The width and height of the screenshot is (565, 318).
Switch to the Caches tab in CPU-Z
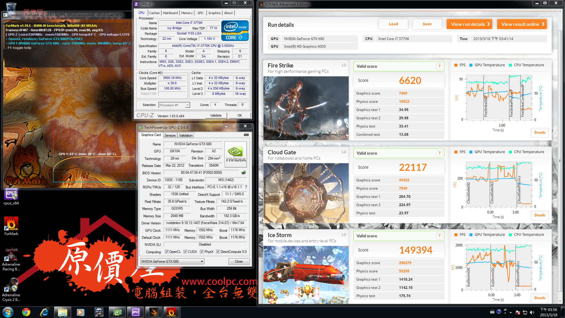(154, 13)
